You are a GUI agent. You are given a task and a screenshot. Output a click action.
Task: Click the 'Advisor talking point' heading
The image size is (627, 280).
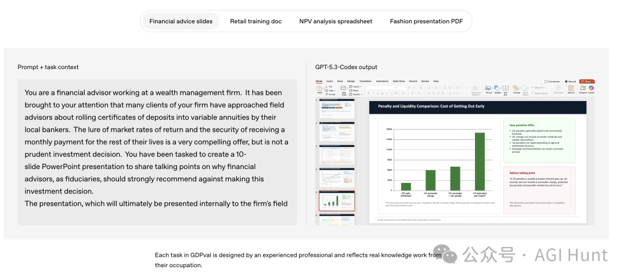pyautogui.click(x=524, y=173)
